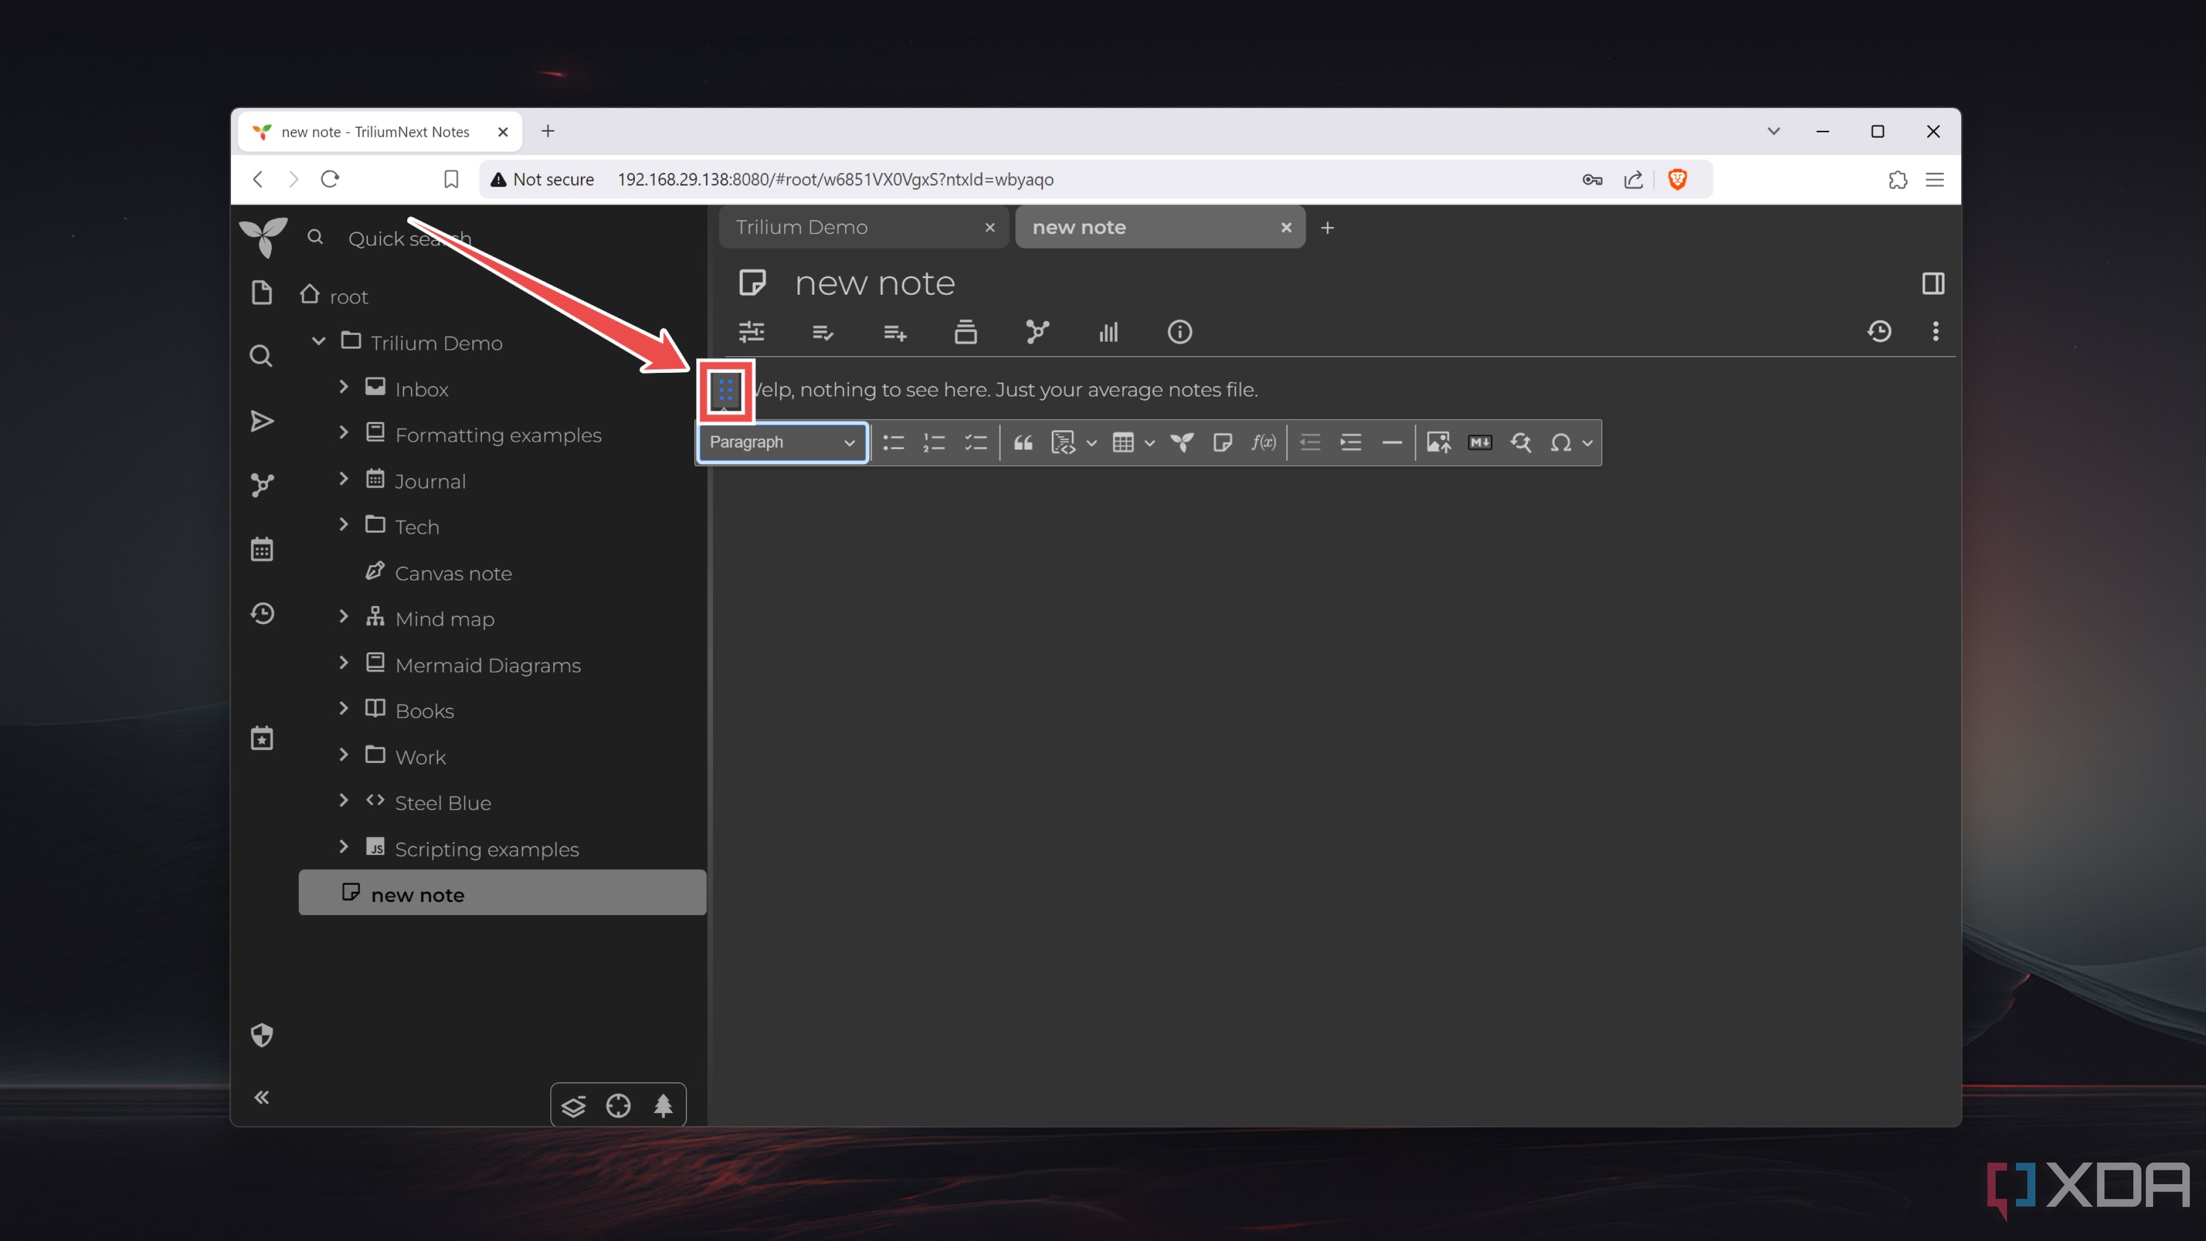This screenshot has height=1241, width=2206.
Task: Open find and replace toolbar icon
Action: 1521,443
